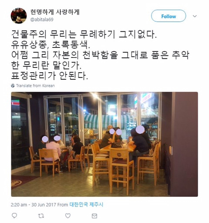
Task: Like the tweet with the heart icon
Action: pos(68,216)
